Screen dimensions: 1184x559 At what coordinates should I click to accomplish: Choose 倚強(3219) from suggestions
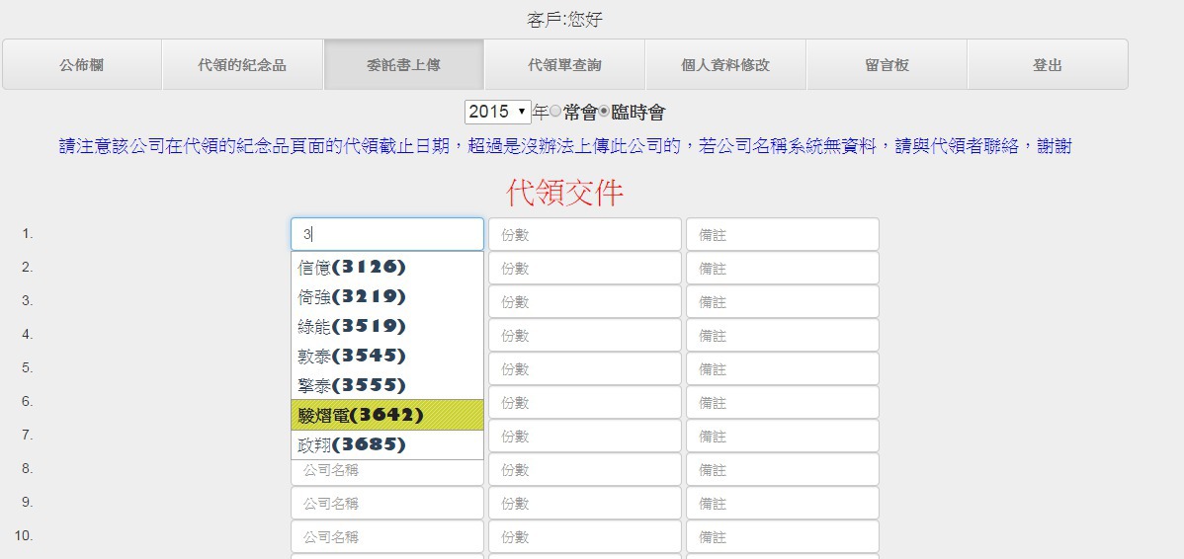point(387,296)
